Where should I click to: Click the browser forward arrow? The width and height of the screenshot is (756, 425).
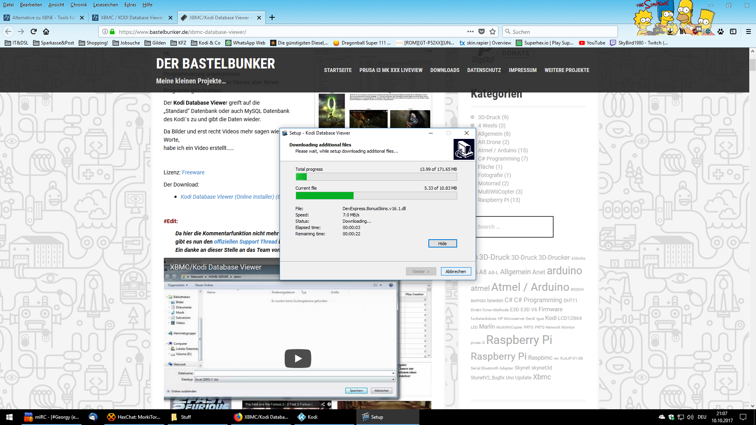(21, 31)
